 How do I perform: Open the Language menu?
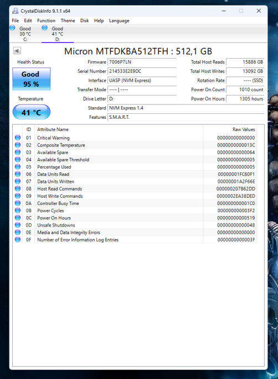click(x=119, y=20)
